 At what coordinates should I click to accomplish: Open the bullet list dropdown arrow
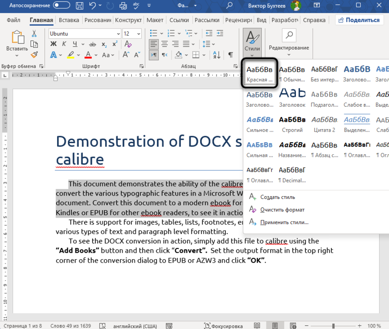click(x=161, y=33)
